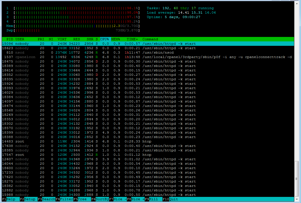This screenshot has height=203, width=301.
Task: Open F2 Setup in the function bar
Action: point(29,199)
